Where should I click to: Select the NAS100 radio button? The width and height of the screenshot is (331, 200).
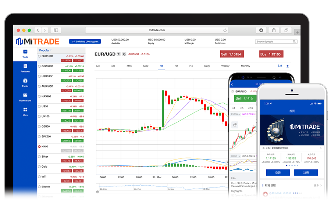pos(40,96)
